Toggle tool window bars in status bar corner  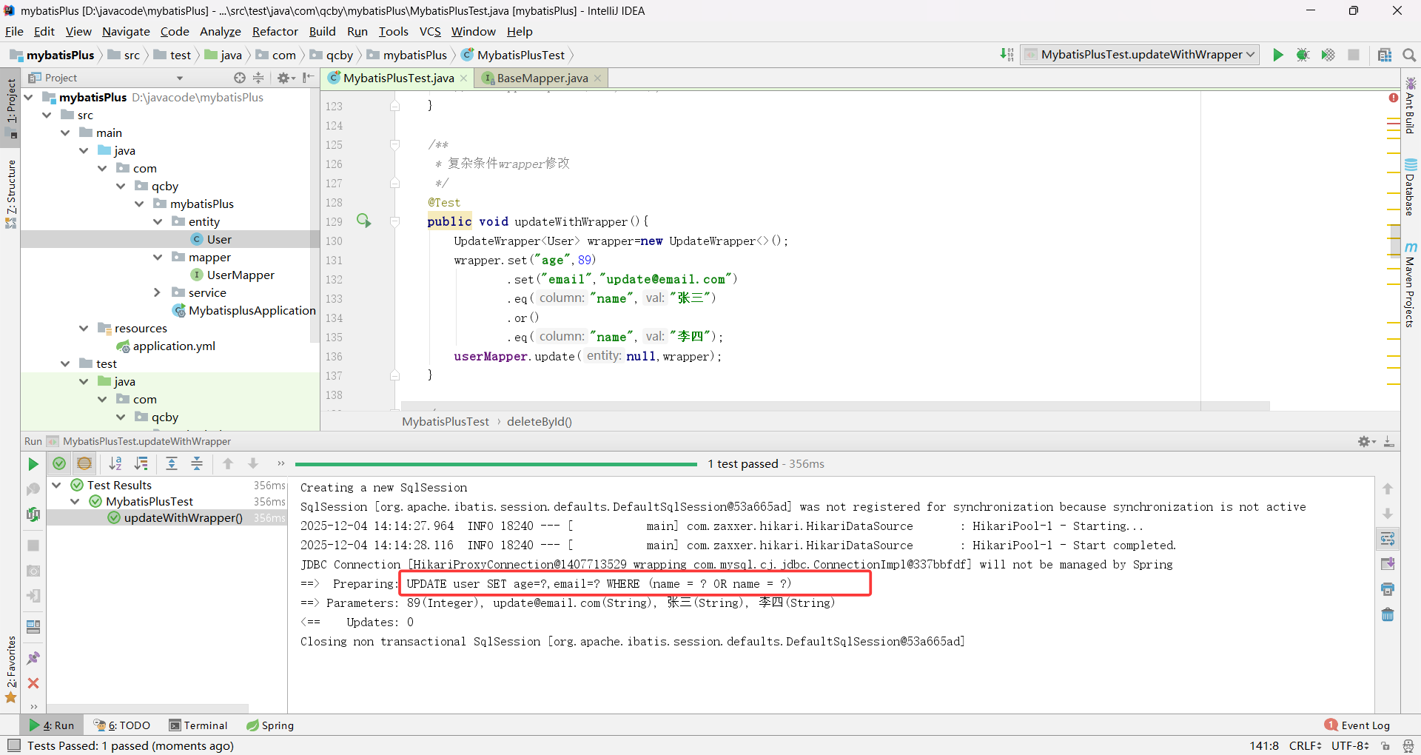coord(13,745)
